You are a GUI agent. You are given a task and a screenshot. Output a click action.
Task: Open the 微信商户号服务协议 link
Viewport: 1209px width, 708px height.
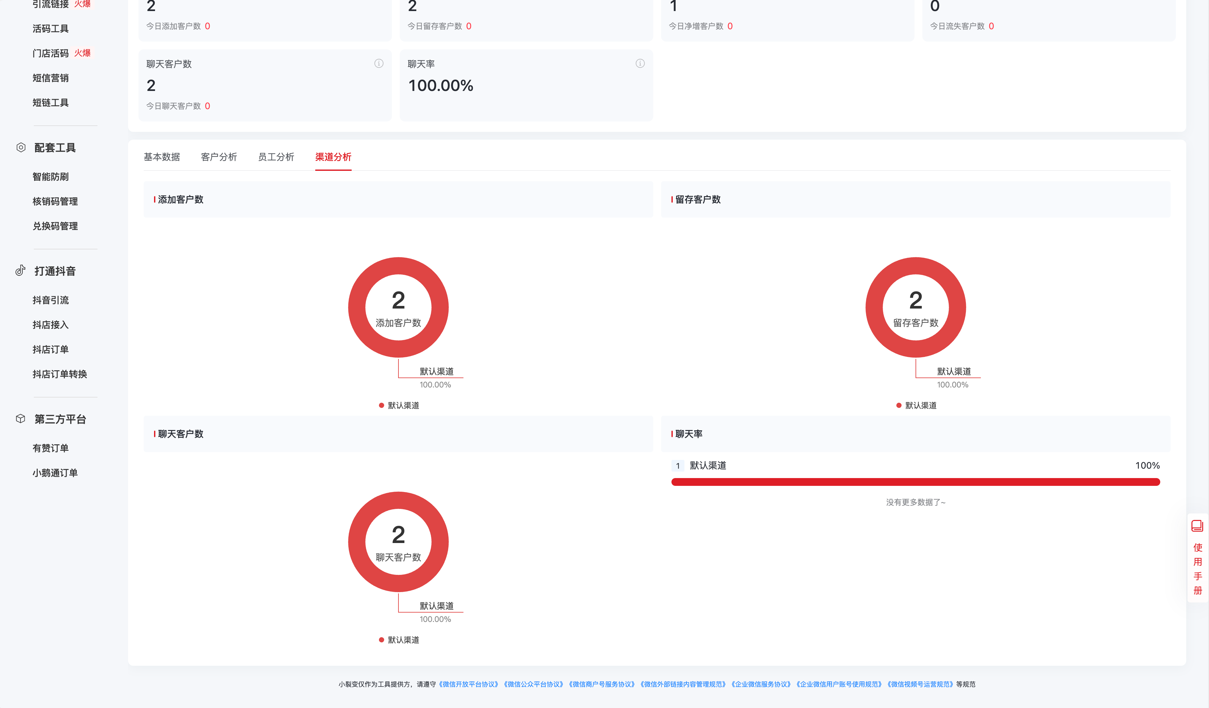pyautogui.click(x=602, y=684)
